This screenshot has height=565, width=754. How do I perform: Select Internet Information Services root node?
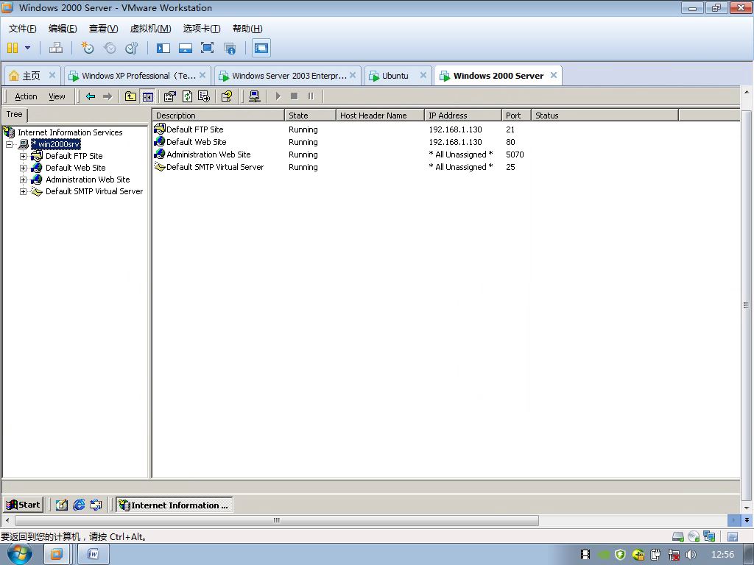70,132
